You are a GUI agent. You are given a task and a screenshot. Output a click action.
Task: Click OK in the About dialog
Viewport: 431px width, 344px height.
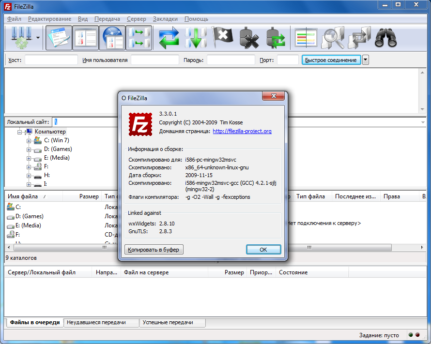click(x=263, y=250)
